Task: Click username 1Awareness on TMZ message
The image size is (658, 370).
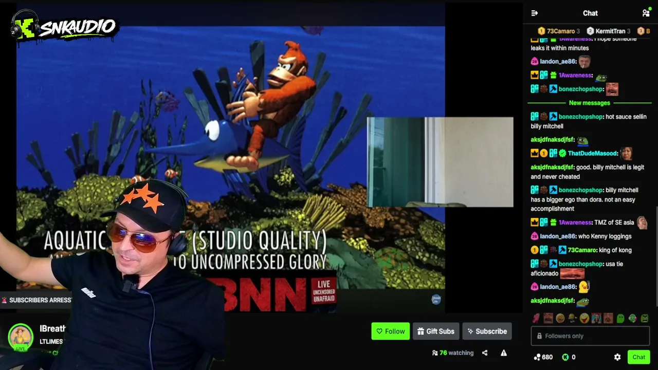Action: tap(575, 223)
